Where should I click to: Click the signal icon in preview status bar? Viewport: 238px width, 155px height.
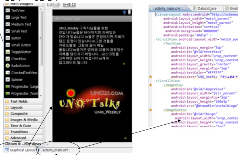(125, 13)
